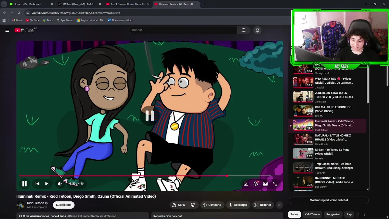
Task: Open the Epic Games bookmark
Action: coord(65,20)
